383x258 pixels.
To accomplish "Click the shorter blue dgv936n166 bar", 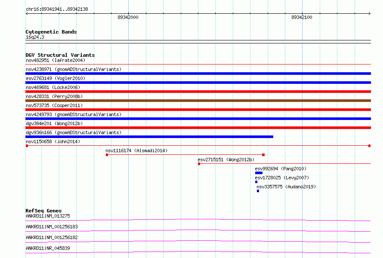I will 149,137.
